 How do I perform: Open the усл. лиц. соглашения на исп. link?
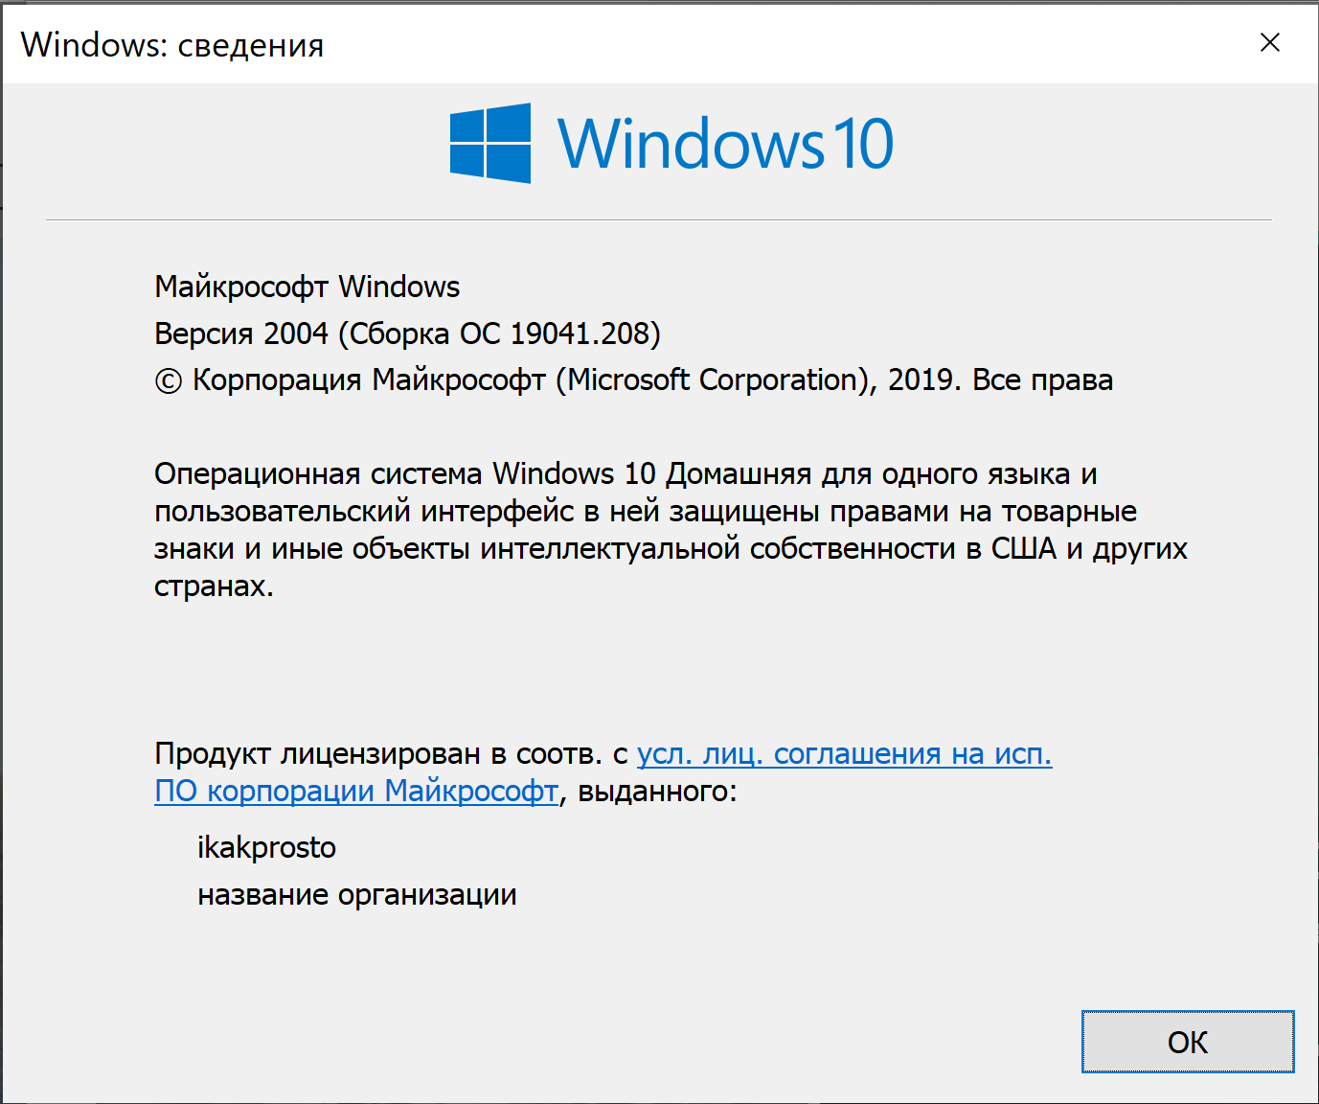[x=845, y=754]
